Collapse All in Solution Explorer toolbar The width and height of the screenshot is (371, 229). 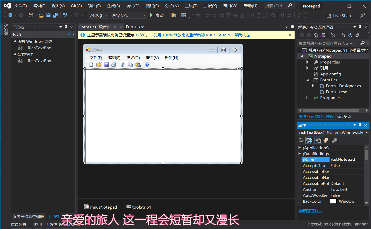357,35
